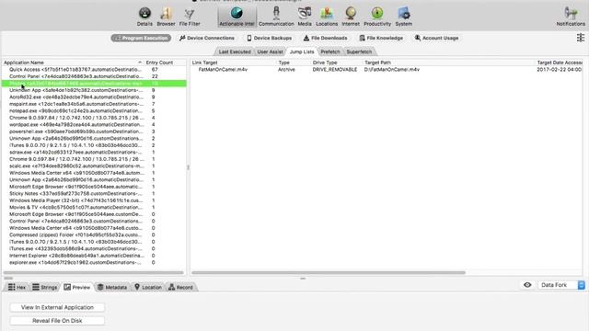Select the Internet Explorer row
Image resolution: width=589 pixels, height=331 pixels.
94,256
